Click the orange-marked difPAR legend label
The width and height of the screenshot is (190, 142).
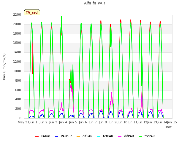(x=88, y=136)
